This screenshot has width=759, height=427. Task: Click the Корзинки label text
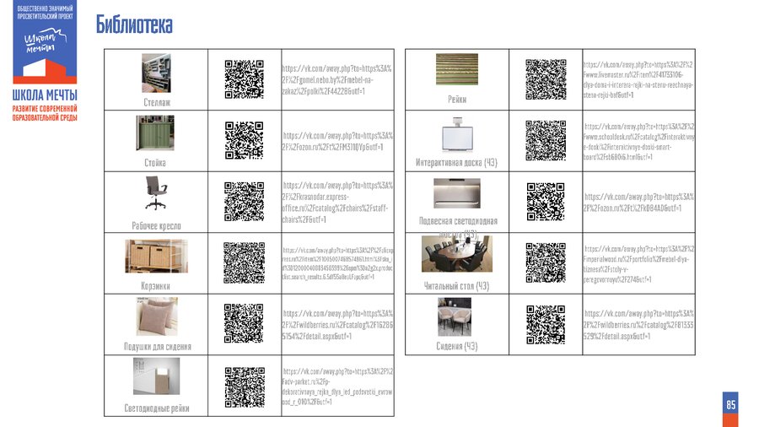[155, 286]
